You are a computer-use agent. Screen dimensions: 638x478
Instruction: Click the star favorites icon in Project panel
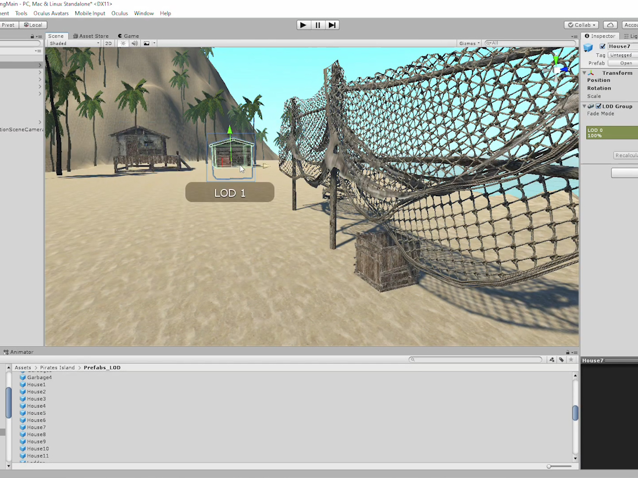pyautogui.click(x=571, y=360)
